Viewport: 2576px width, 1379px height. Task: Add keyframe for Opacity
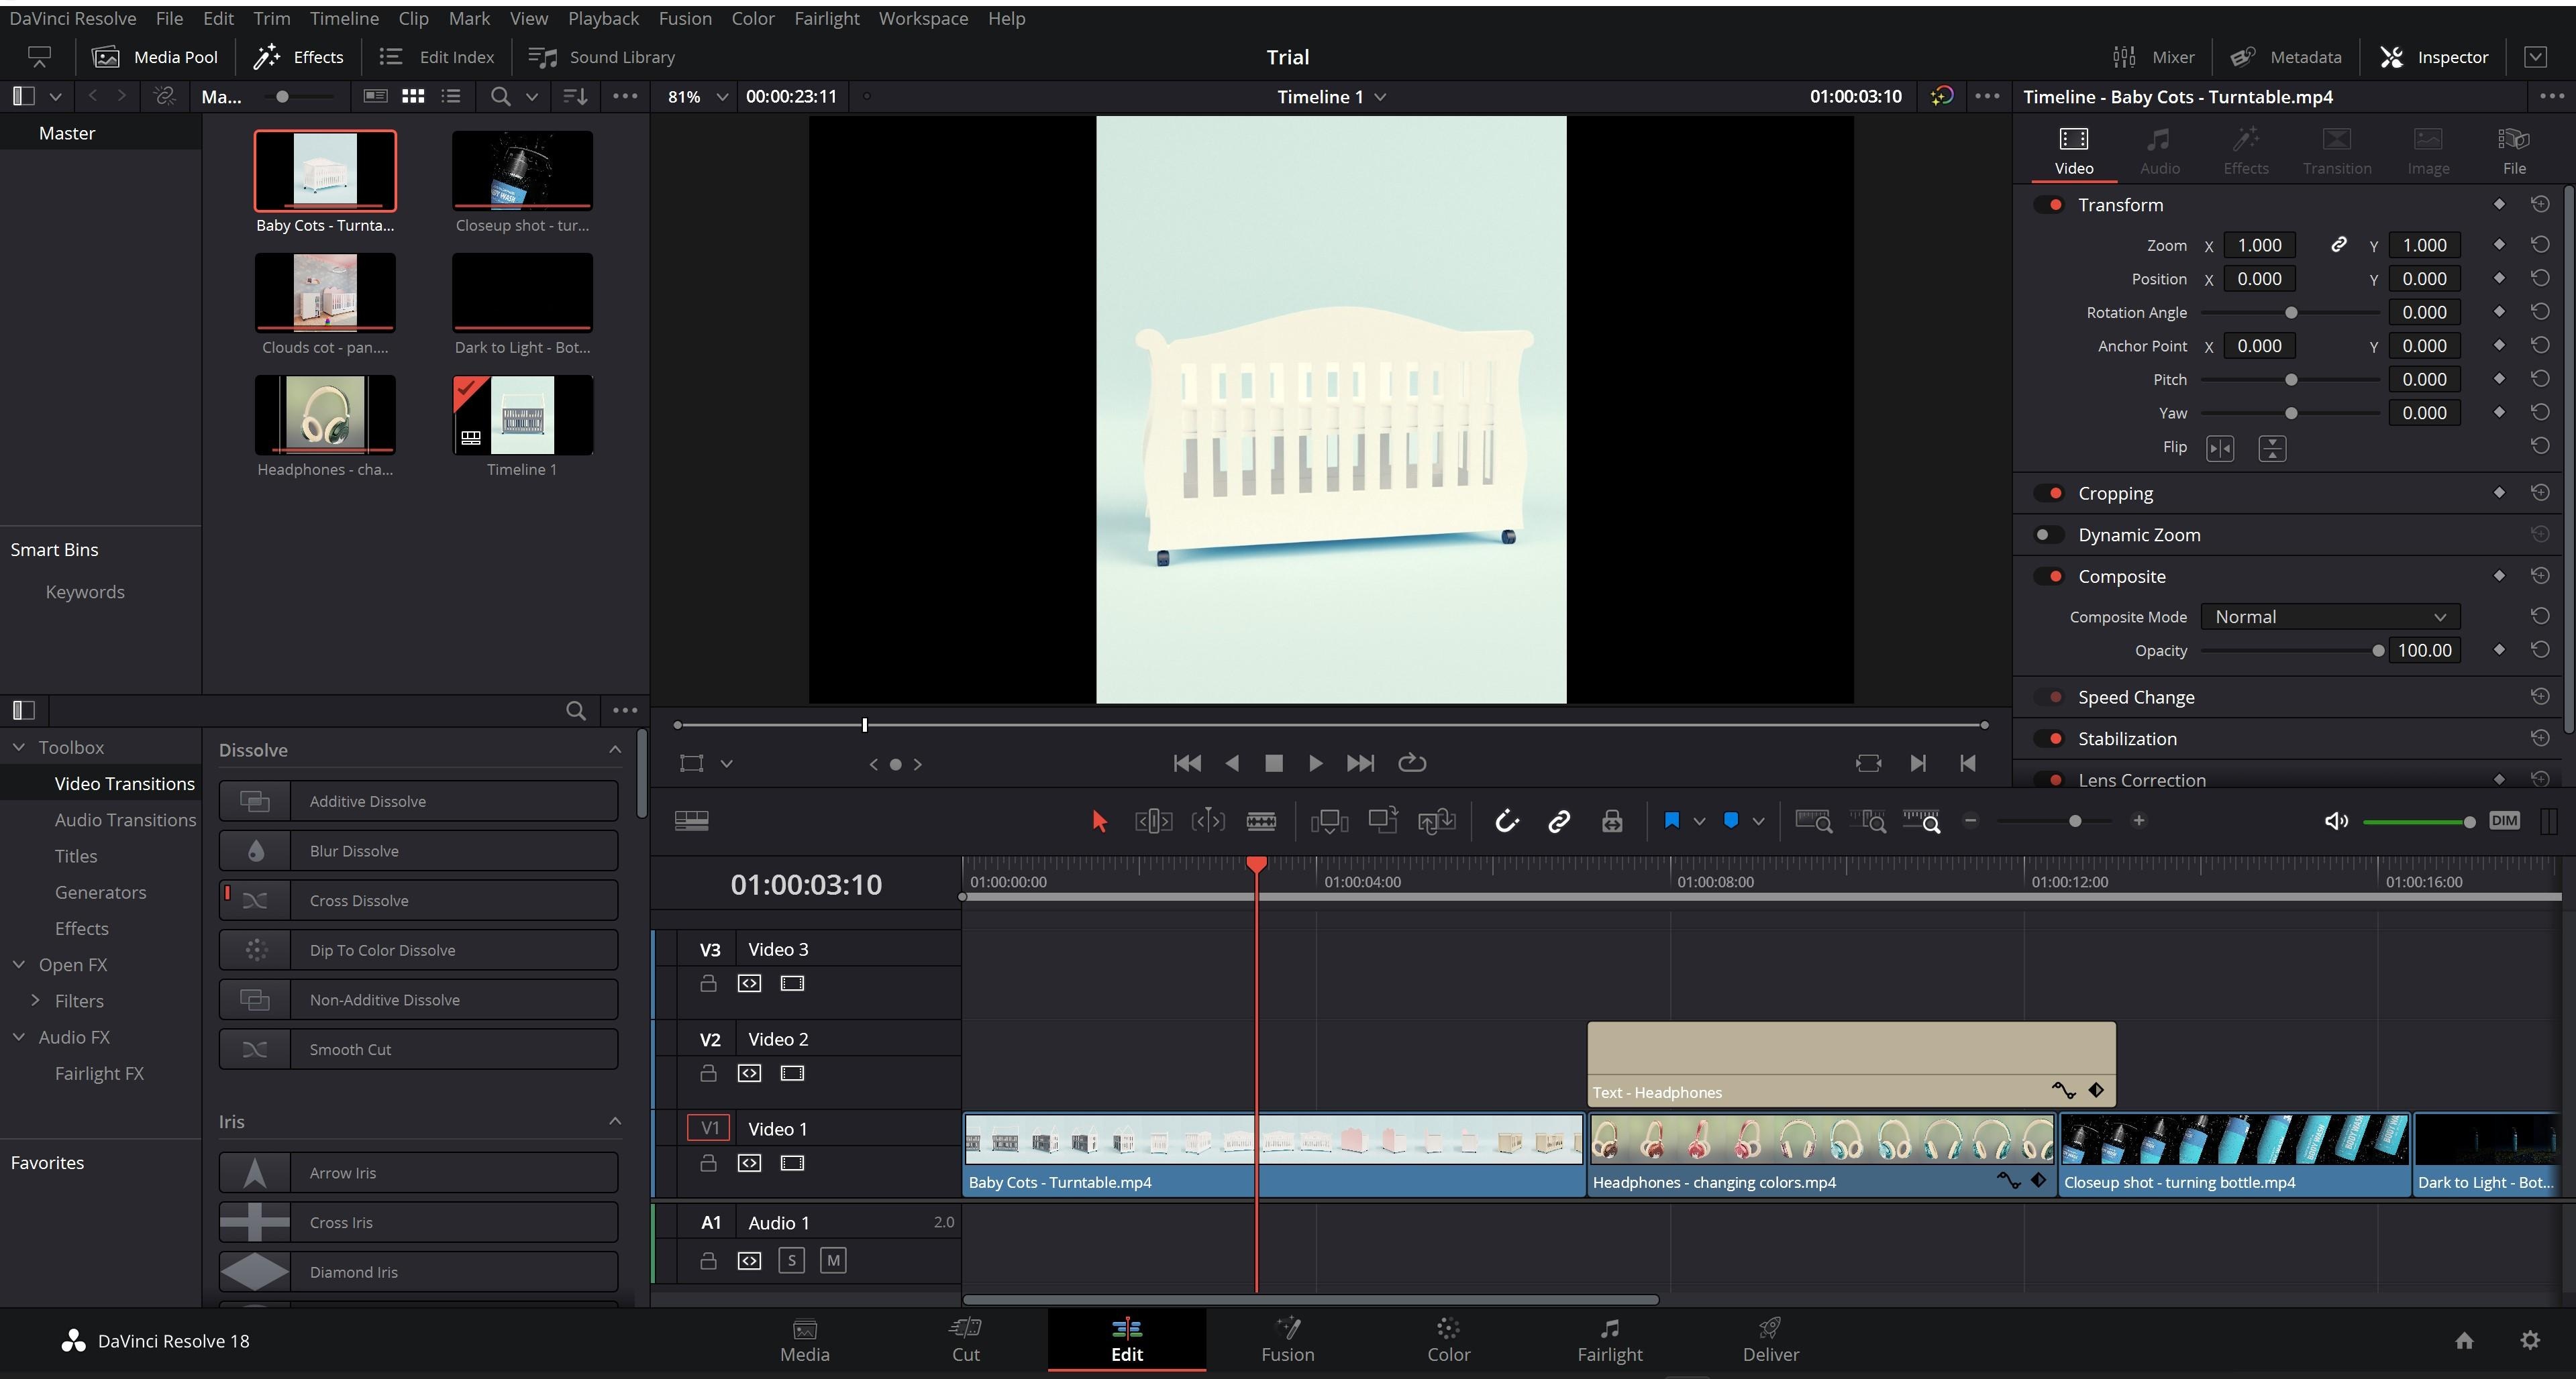point(2499,651)
